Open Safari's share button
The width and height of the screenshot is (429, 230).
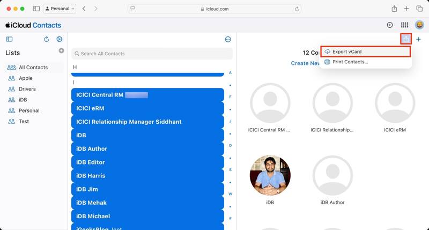coord(394,9)
